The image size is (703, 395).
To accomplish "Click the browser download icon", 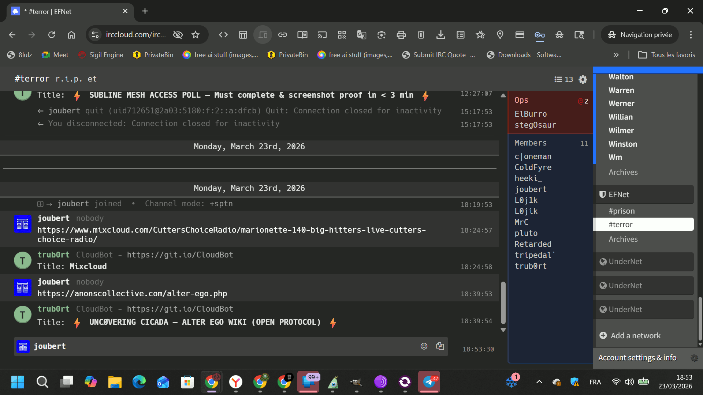I will (440, 35).
